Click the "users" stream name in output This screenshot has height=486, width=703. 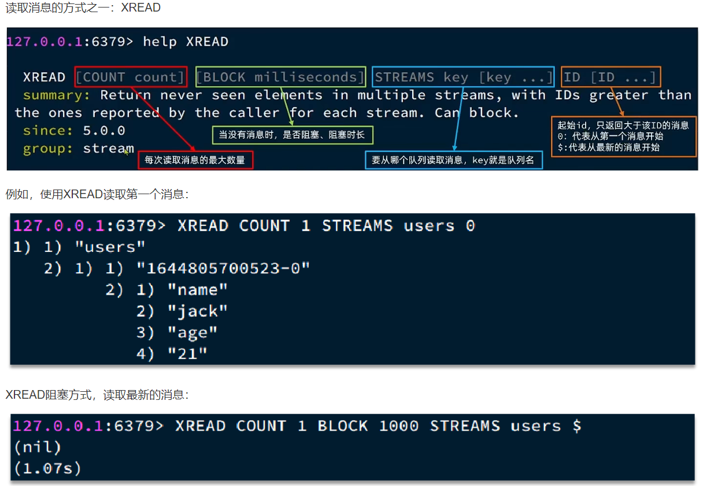(x=110, y=247)
